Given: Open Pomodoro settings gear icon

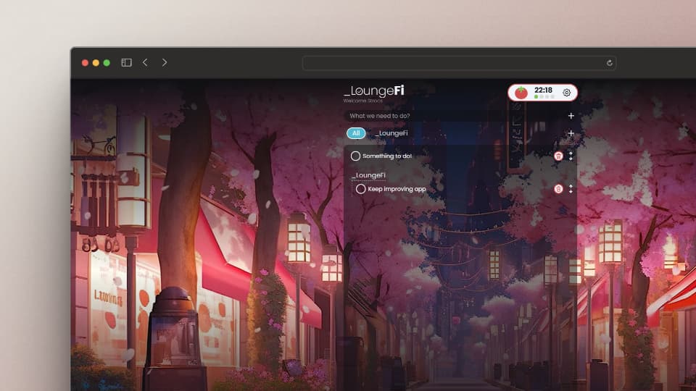Looking at the screenshot, I should pyautogui.click(x=566, y=93).
